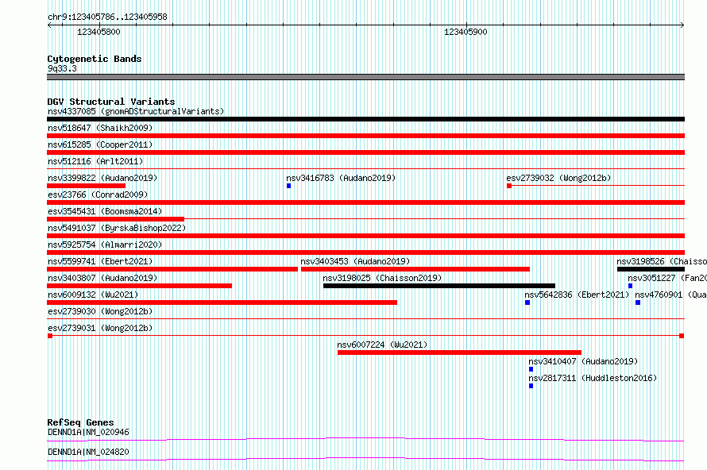Click ruler position 123405800
This screenshot has width=707, height=470.
coord(99,32)
